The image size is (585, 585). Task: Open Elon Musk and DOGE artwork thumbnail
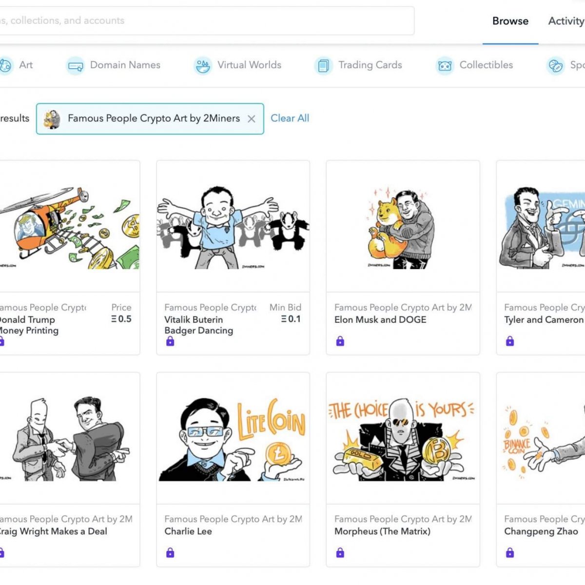403,227
